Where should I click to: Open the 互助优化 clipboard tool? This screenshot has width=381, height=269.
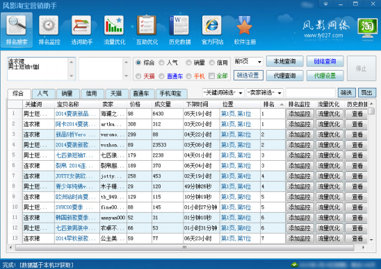point(147,30)
